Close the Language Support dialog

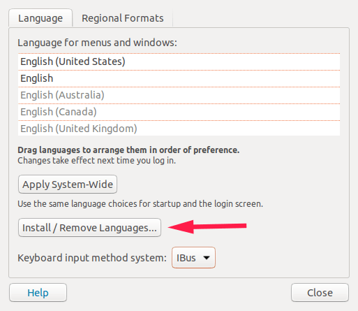[320, 293]
